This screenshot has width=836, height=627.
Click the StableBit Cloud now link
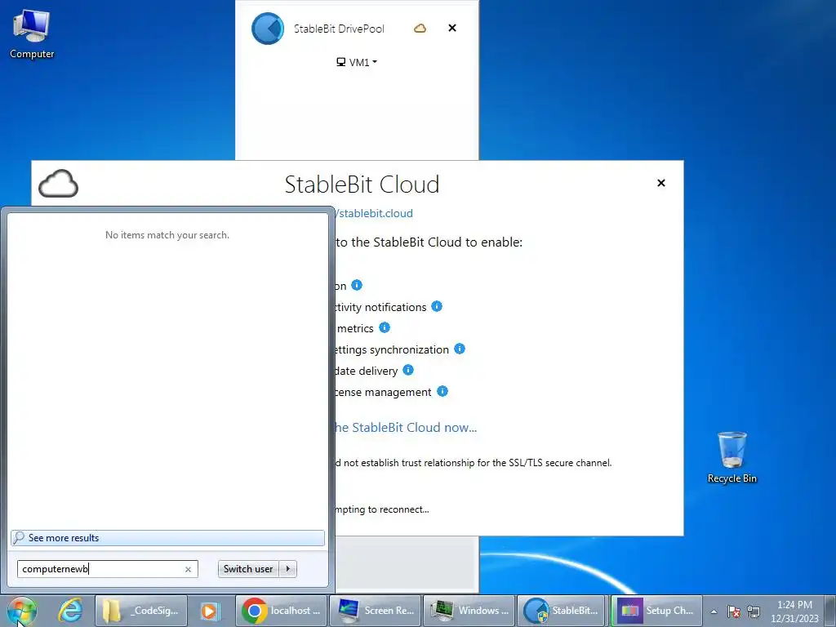tap(406, 428)
